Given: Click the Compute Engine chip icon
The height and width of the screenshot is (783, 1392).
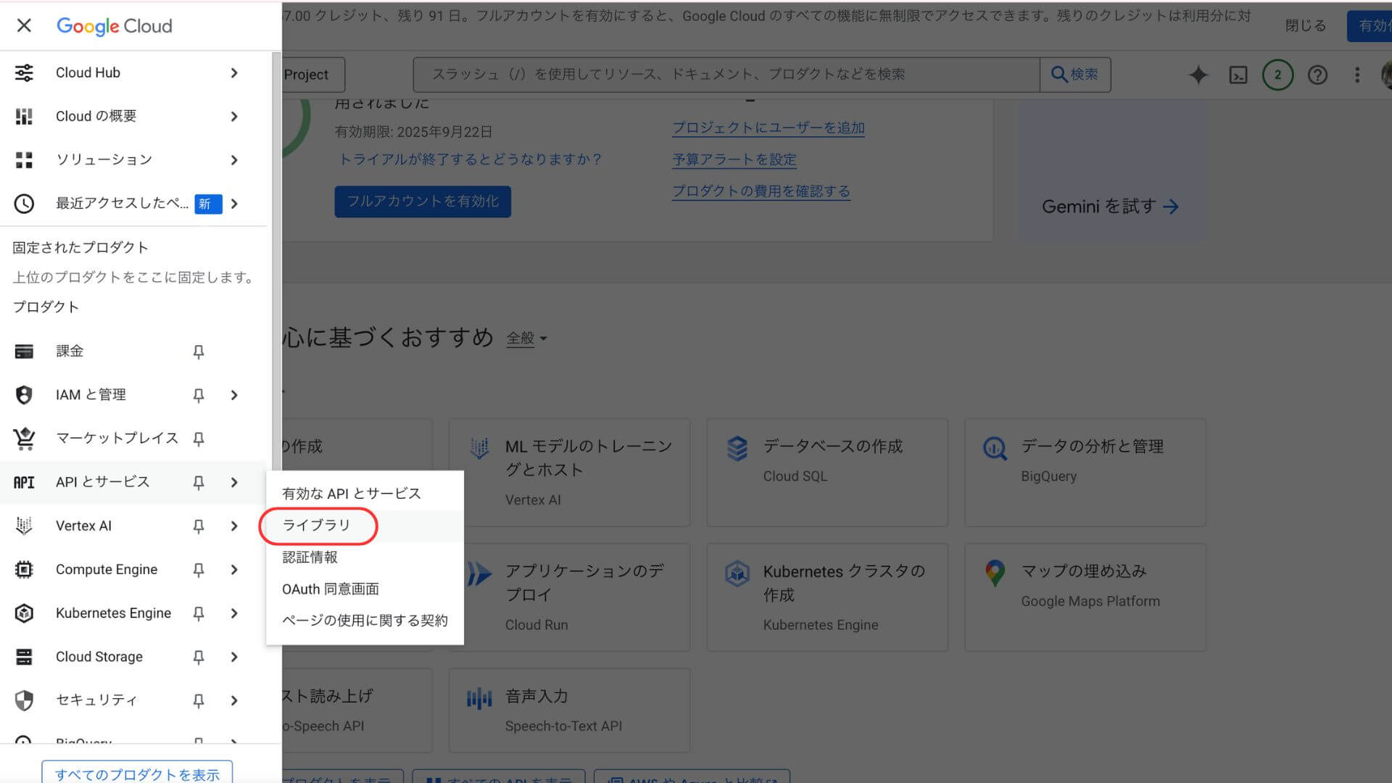Looking at the screenshot, I should click(x=24, y=570).
